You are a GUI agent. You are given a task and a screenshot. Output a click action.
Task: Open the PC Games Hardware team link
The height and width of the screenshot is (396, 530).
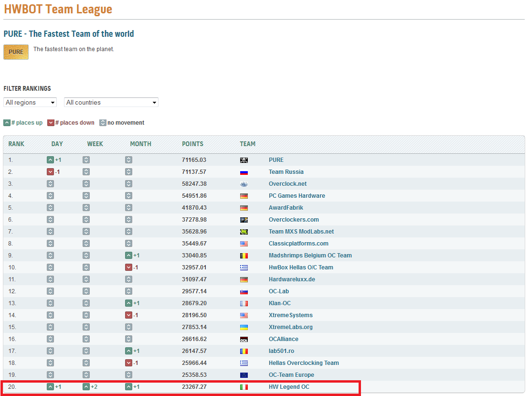pos(297,196)
